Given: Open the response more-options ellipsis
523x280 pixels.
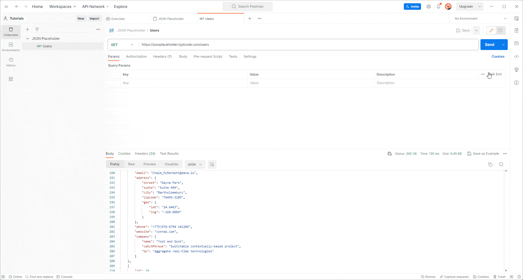Looking at the screenshot, I should click(x=505, y=154).
